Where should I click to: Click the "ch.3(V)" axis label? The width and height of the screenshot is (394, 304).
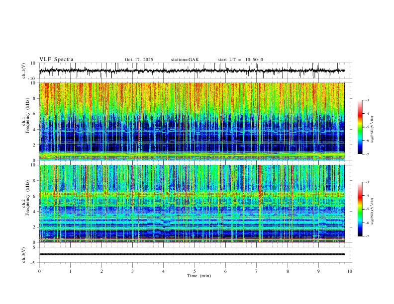click(24, 255)
